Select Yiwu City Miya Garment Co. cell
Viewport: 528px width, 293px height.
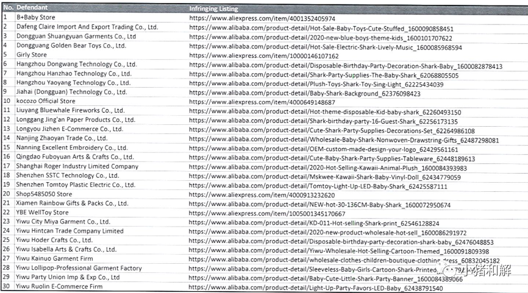click(63, 221)
